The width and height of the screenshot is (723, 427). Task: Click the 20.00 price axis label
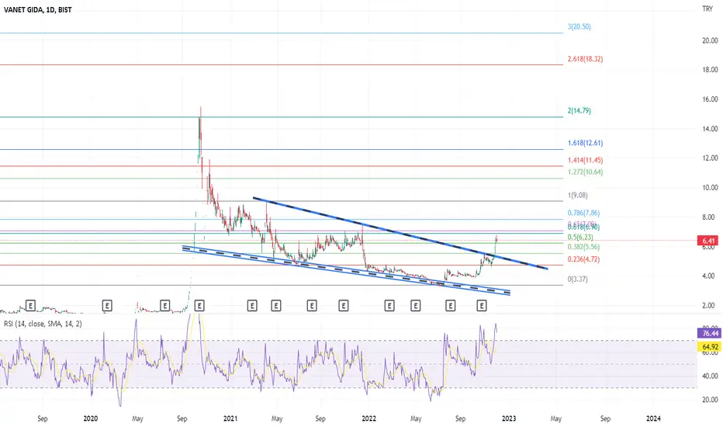click(710, 40)
